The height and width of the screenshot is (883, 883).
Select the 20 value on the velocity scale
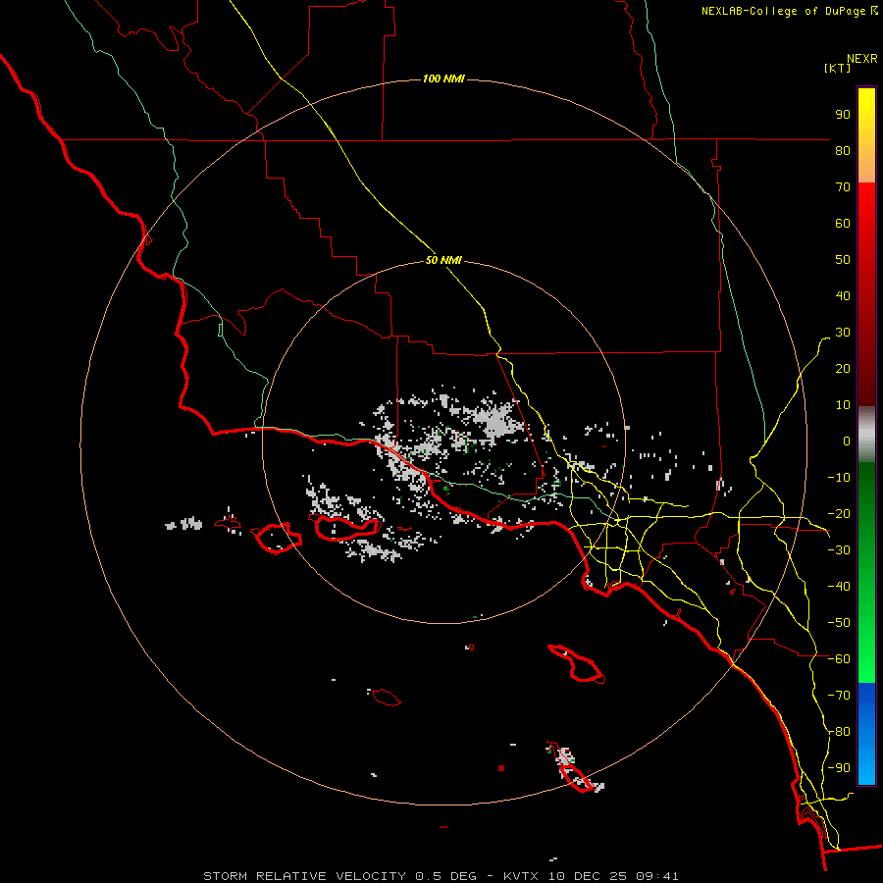pyautogui.click(x=843, y=368)
